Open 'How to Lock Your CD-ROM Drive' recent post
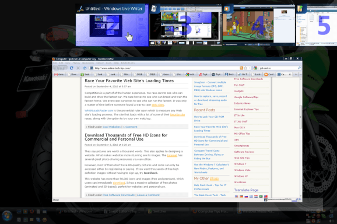 click(x=209, y=118)
